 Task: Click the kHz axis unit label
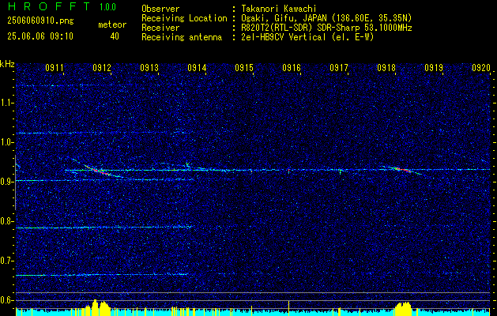(x=7, y=64)
